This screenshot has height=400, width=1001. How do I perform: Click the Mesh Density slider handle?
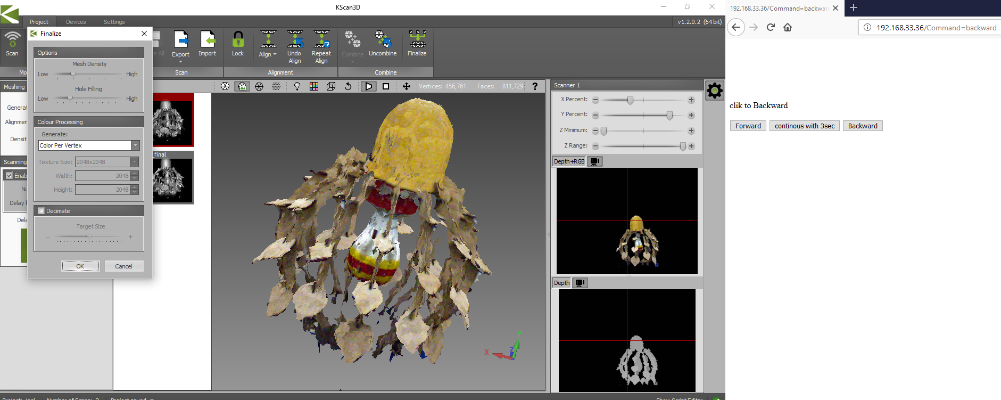tap(73, 74)
